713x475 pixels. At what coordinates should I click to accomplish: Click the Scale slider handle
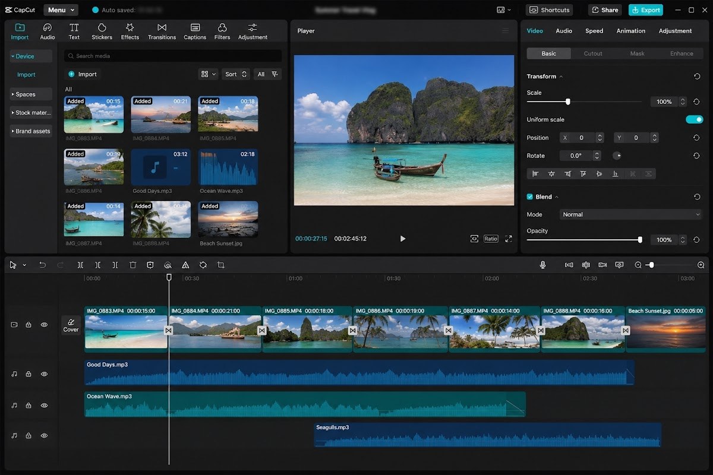point(568,102)
